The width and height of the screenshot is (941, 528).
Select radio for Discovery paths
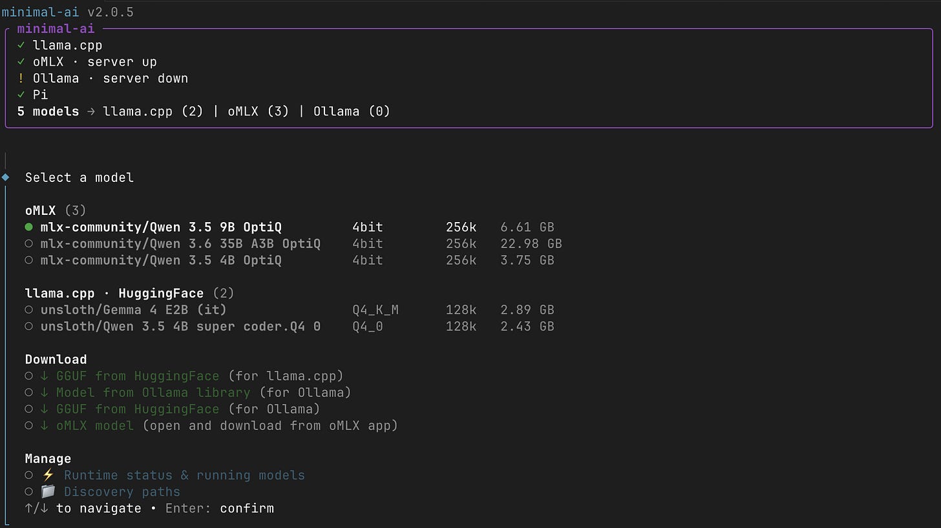29,492
